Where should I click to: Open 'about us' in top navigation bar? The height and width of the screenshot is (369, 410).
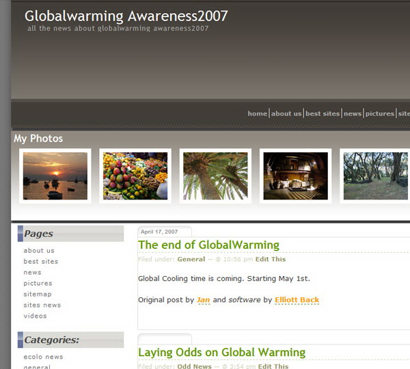coord(286,113)
